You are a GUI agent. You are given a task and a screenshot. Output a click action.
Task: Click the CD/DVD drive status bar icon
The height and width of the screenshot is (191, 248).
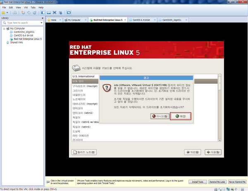coord(220,189)
